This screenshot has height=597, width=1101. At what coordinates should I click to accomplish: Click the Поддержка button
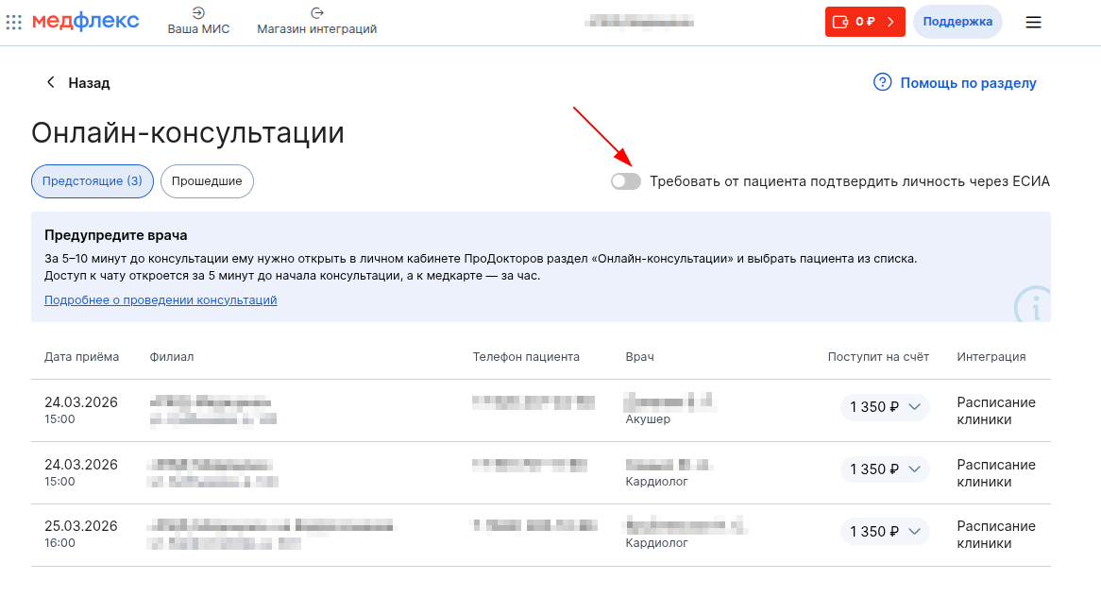point(957,21)
